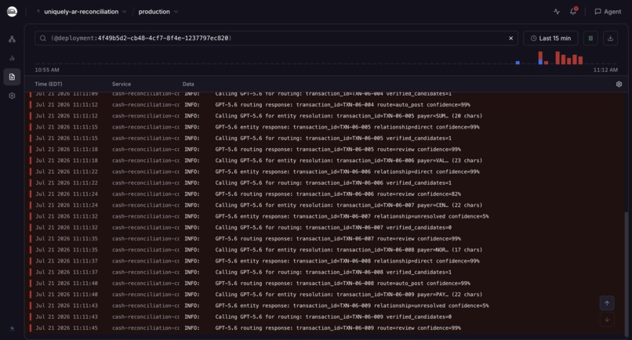This screenshot has width=632, height=340.
Task: Open notifications bell with red badge
Action: [573, 11]
